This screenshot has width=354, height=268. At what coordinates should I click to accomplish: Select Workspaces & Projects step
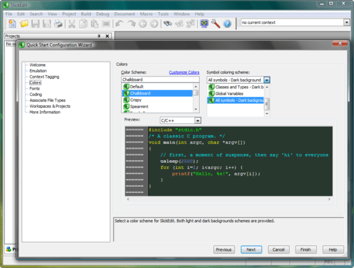[x=50, y=106]
